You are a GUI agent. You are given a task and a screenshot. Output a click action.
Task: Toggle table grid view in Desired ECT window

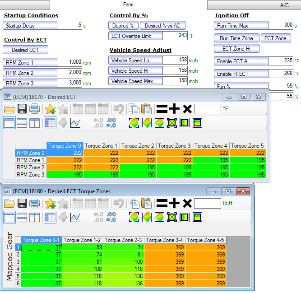[50, 123]
